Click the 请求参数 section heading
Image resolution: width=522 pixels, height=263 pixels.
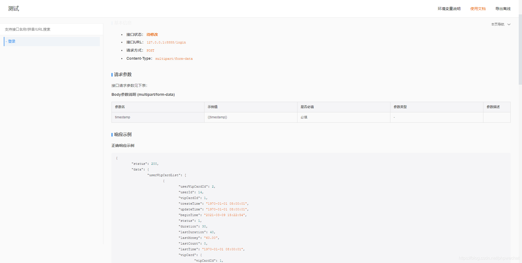pos(123,74)
